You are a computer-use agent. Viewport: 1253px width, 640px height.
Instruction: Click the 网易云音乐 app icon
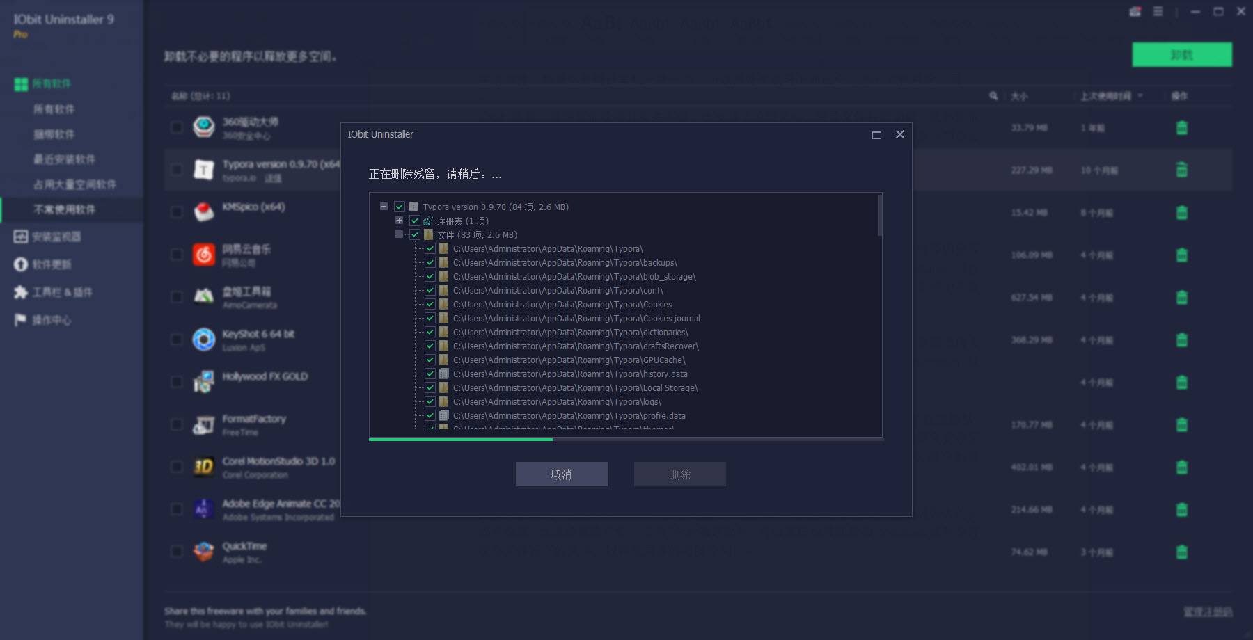coord(203,255)
